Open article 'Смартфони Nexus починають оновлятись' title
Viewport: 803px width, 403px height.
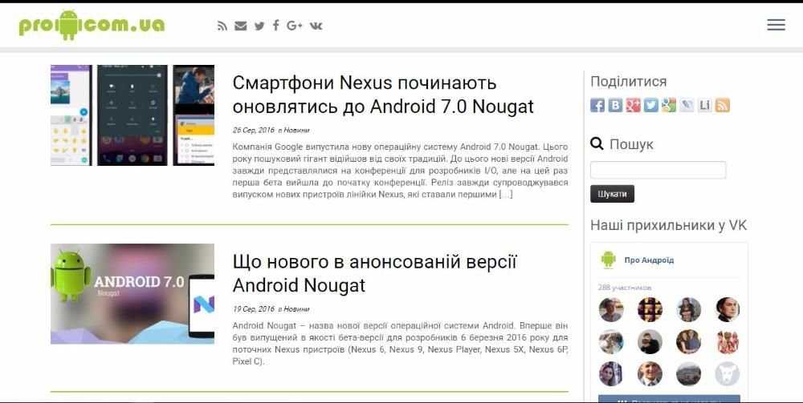pos(383,95)
